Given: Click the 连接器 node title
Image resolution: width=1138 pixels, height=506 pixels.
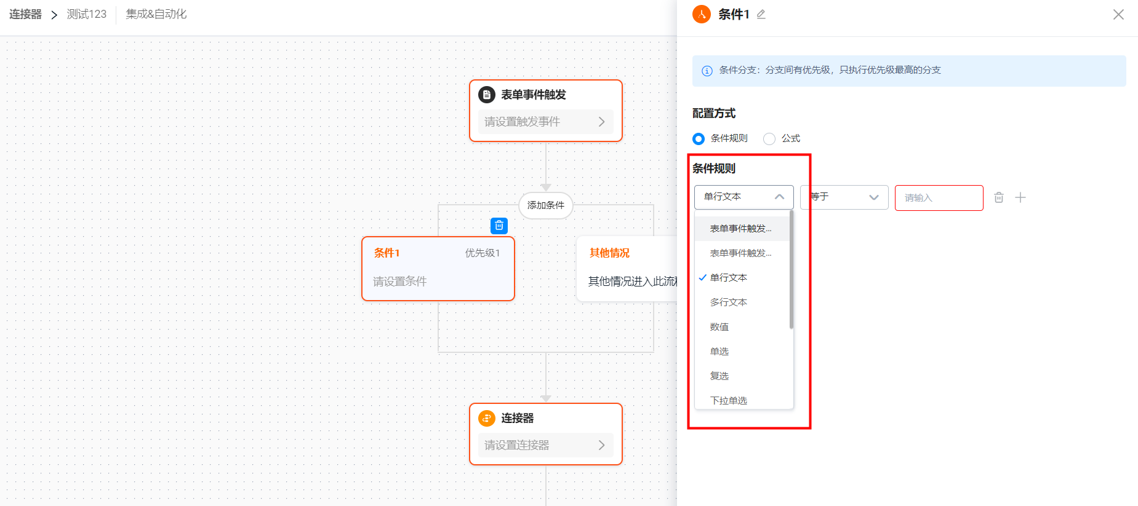Looking at the screenshot, I should pos(518,418).
